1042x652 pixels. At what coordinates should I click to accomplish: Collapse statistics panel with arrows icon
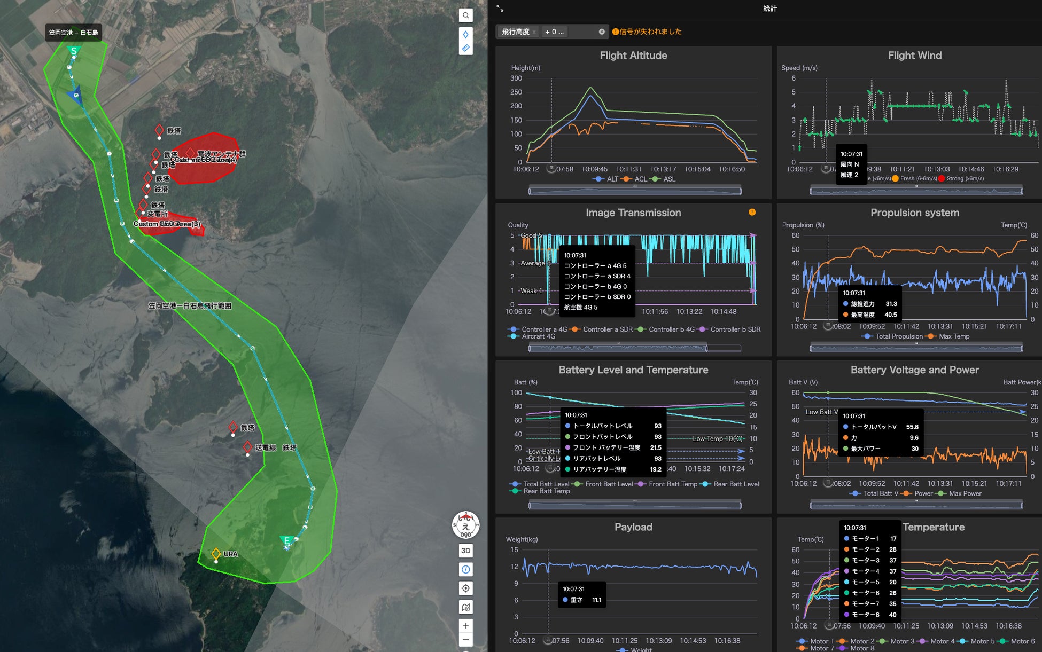coord(500,9)
